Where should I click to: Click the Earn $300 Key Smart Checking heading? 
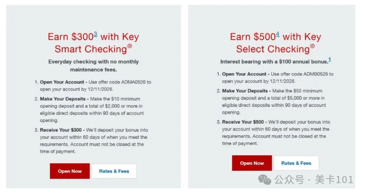[x=93, y=43]
